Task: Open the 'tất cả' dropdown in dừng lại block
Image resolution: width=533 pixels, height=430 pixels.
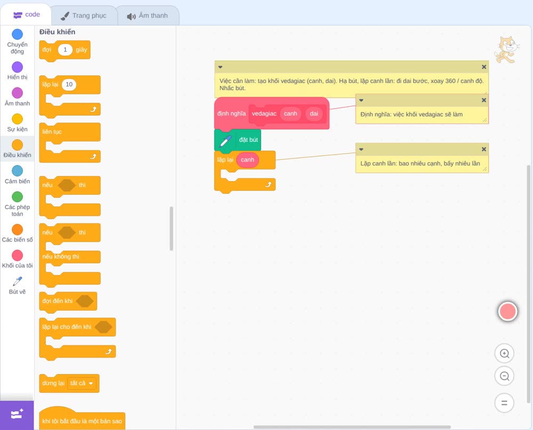Action: [82, 384]
